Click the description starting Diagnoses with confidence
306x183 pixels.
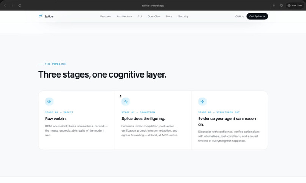coord(229,136)
